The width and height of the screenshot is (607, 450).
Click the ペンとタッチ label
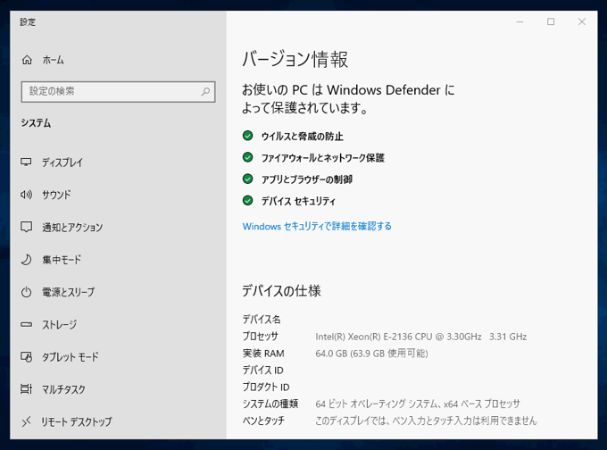tap(263, 421)
